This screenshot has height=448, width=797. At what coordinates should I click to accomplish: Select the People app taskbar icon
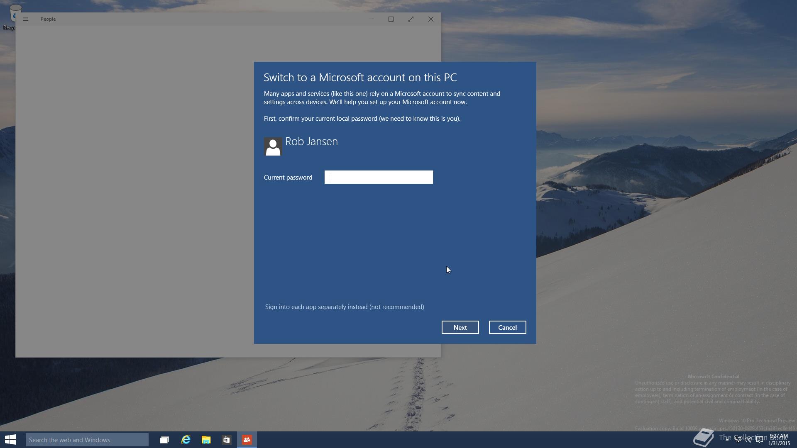click(247, 440)
